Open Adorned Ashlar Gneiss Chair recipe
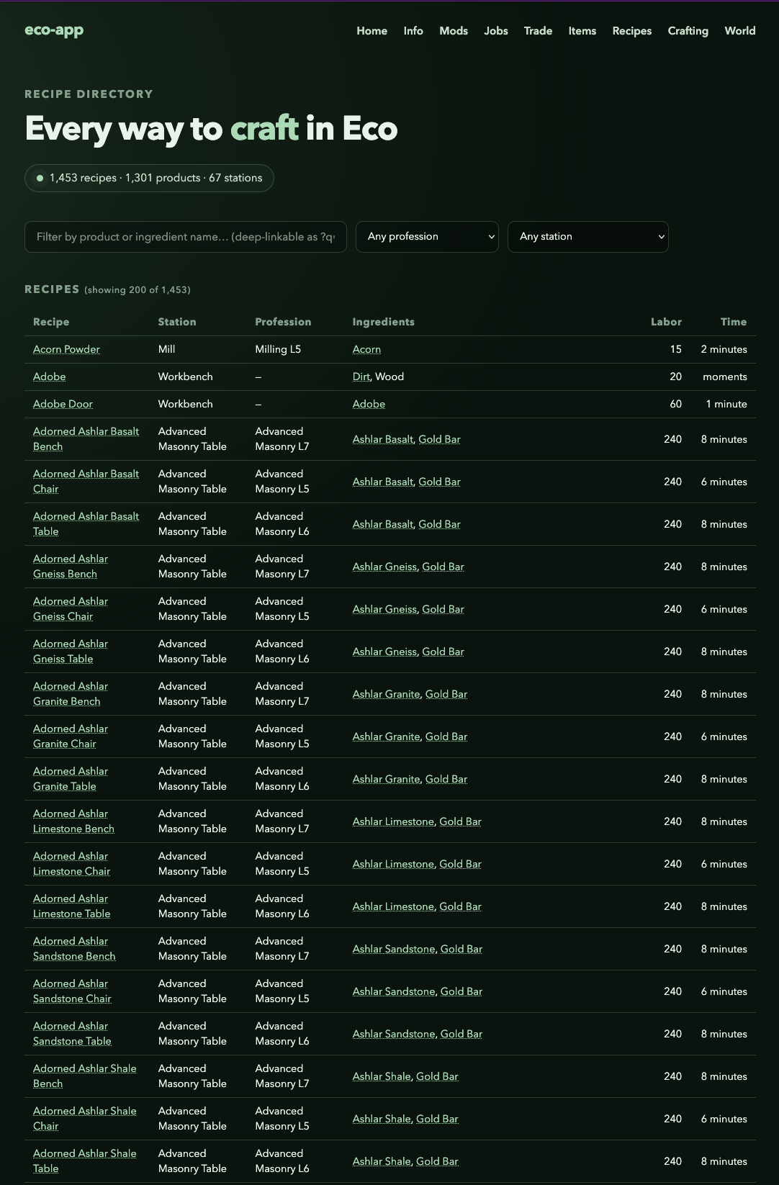This screenshot has height=1185, width=779. [71, 609]
